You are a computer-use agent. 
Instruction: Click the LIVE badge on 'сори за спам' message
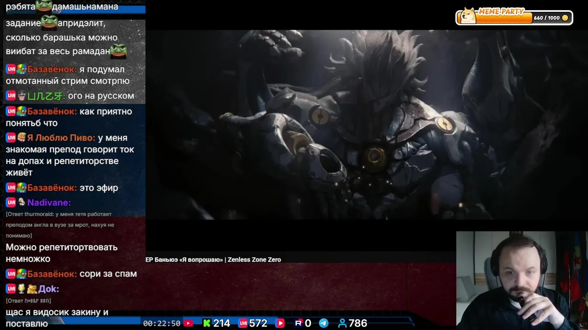click(x=11, y=274)
